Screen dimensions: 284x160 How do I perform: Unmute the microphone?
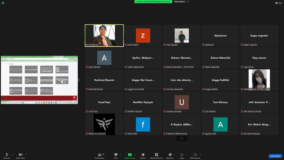pyautogui.click(x=7, y=156)
